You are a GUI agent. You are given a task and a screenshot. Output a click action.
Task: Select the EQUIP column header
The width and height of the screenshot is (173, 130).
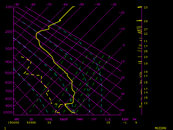(64, 119)
